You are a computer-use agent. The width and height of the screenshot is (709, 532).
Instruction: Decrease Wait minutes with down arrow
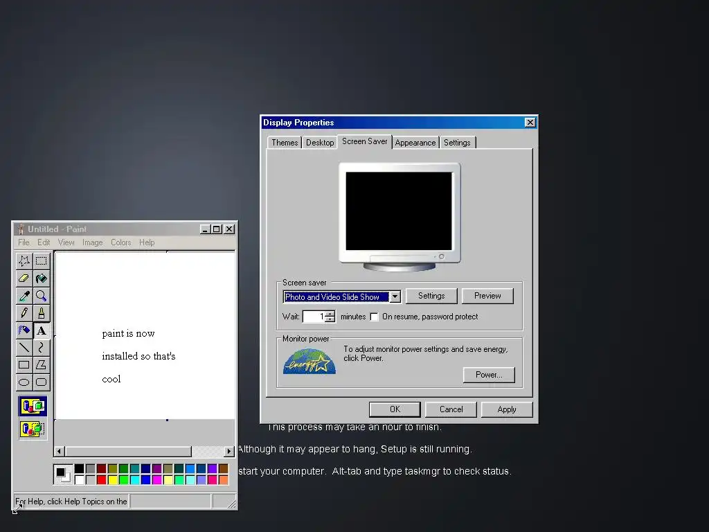click(330, 319)
